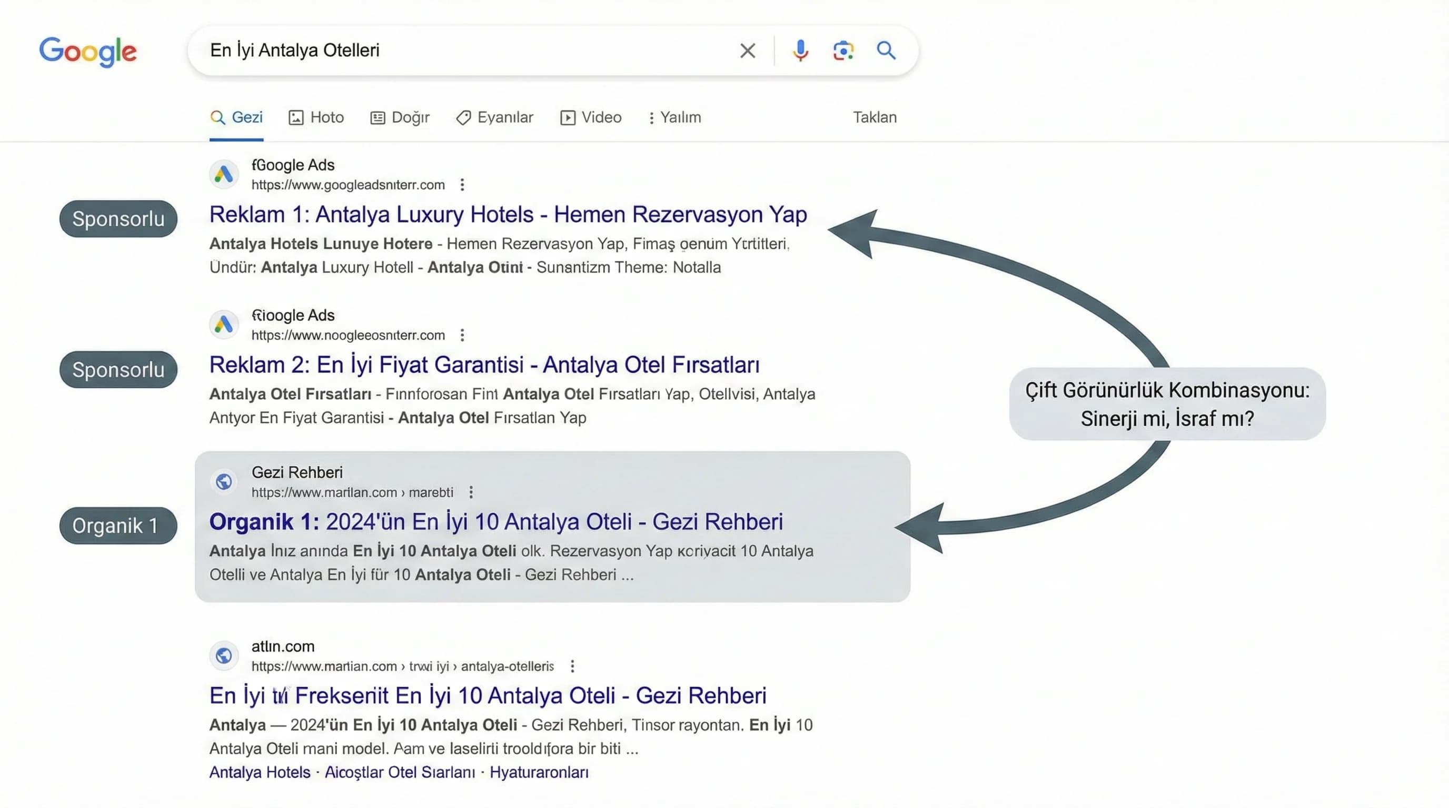The width and height of the screenshot is (1449, 808).
Task: Open the Doğır tab
Action: click(x=400, y=117)
